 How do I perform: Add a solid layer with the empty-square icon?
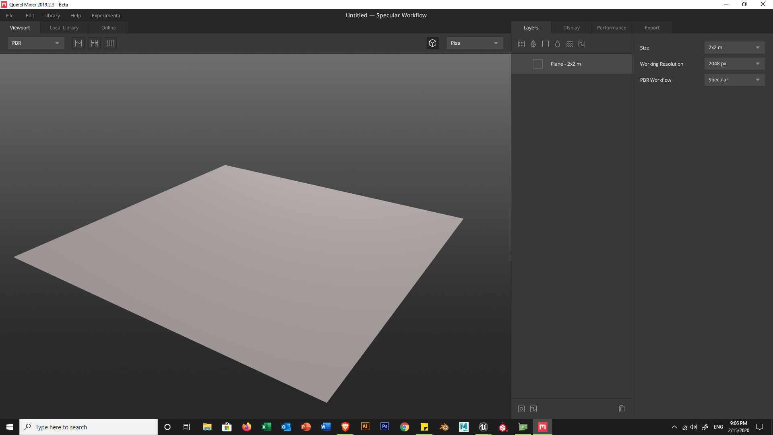545,44
